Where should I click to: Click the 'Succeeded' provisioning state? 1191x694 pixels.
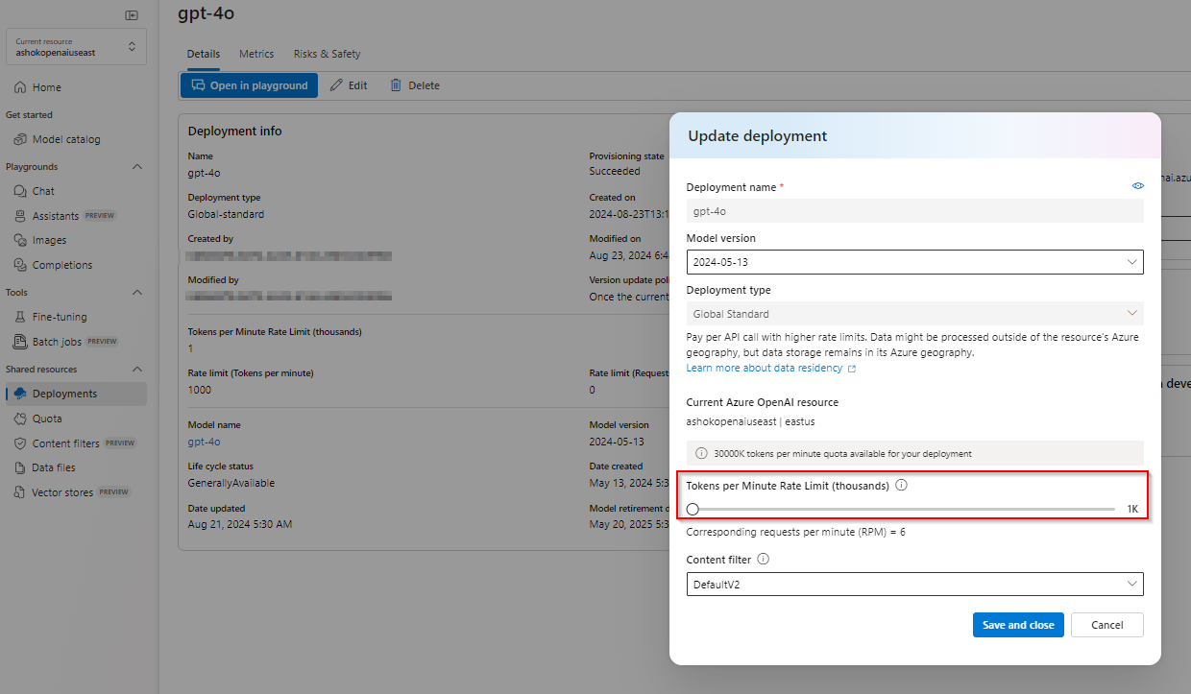coord(615,171)
